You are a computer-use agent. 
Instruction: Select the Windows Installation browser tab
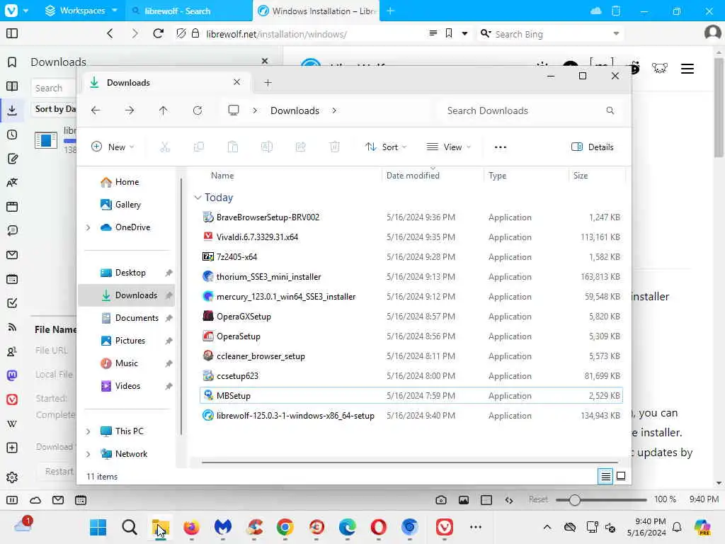click(316, 11)
